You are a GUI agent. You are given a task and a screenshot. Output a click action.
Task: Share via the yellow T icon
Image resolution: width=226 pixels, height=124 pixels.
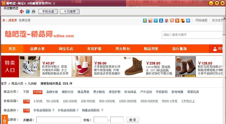click(183, 20)
